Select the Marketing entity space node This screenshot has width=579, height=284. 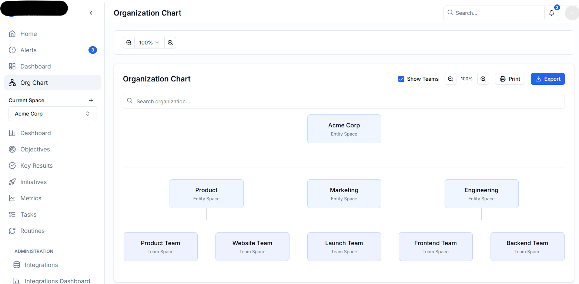(344, 194)
